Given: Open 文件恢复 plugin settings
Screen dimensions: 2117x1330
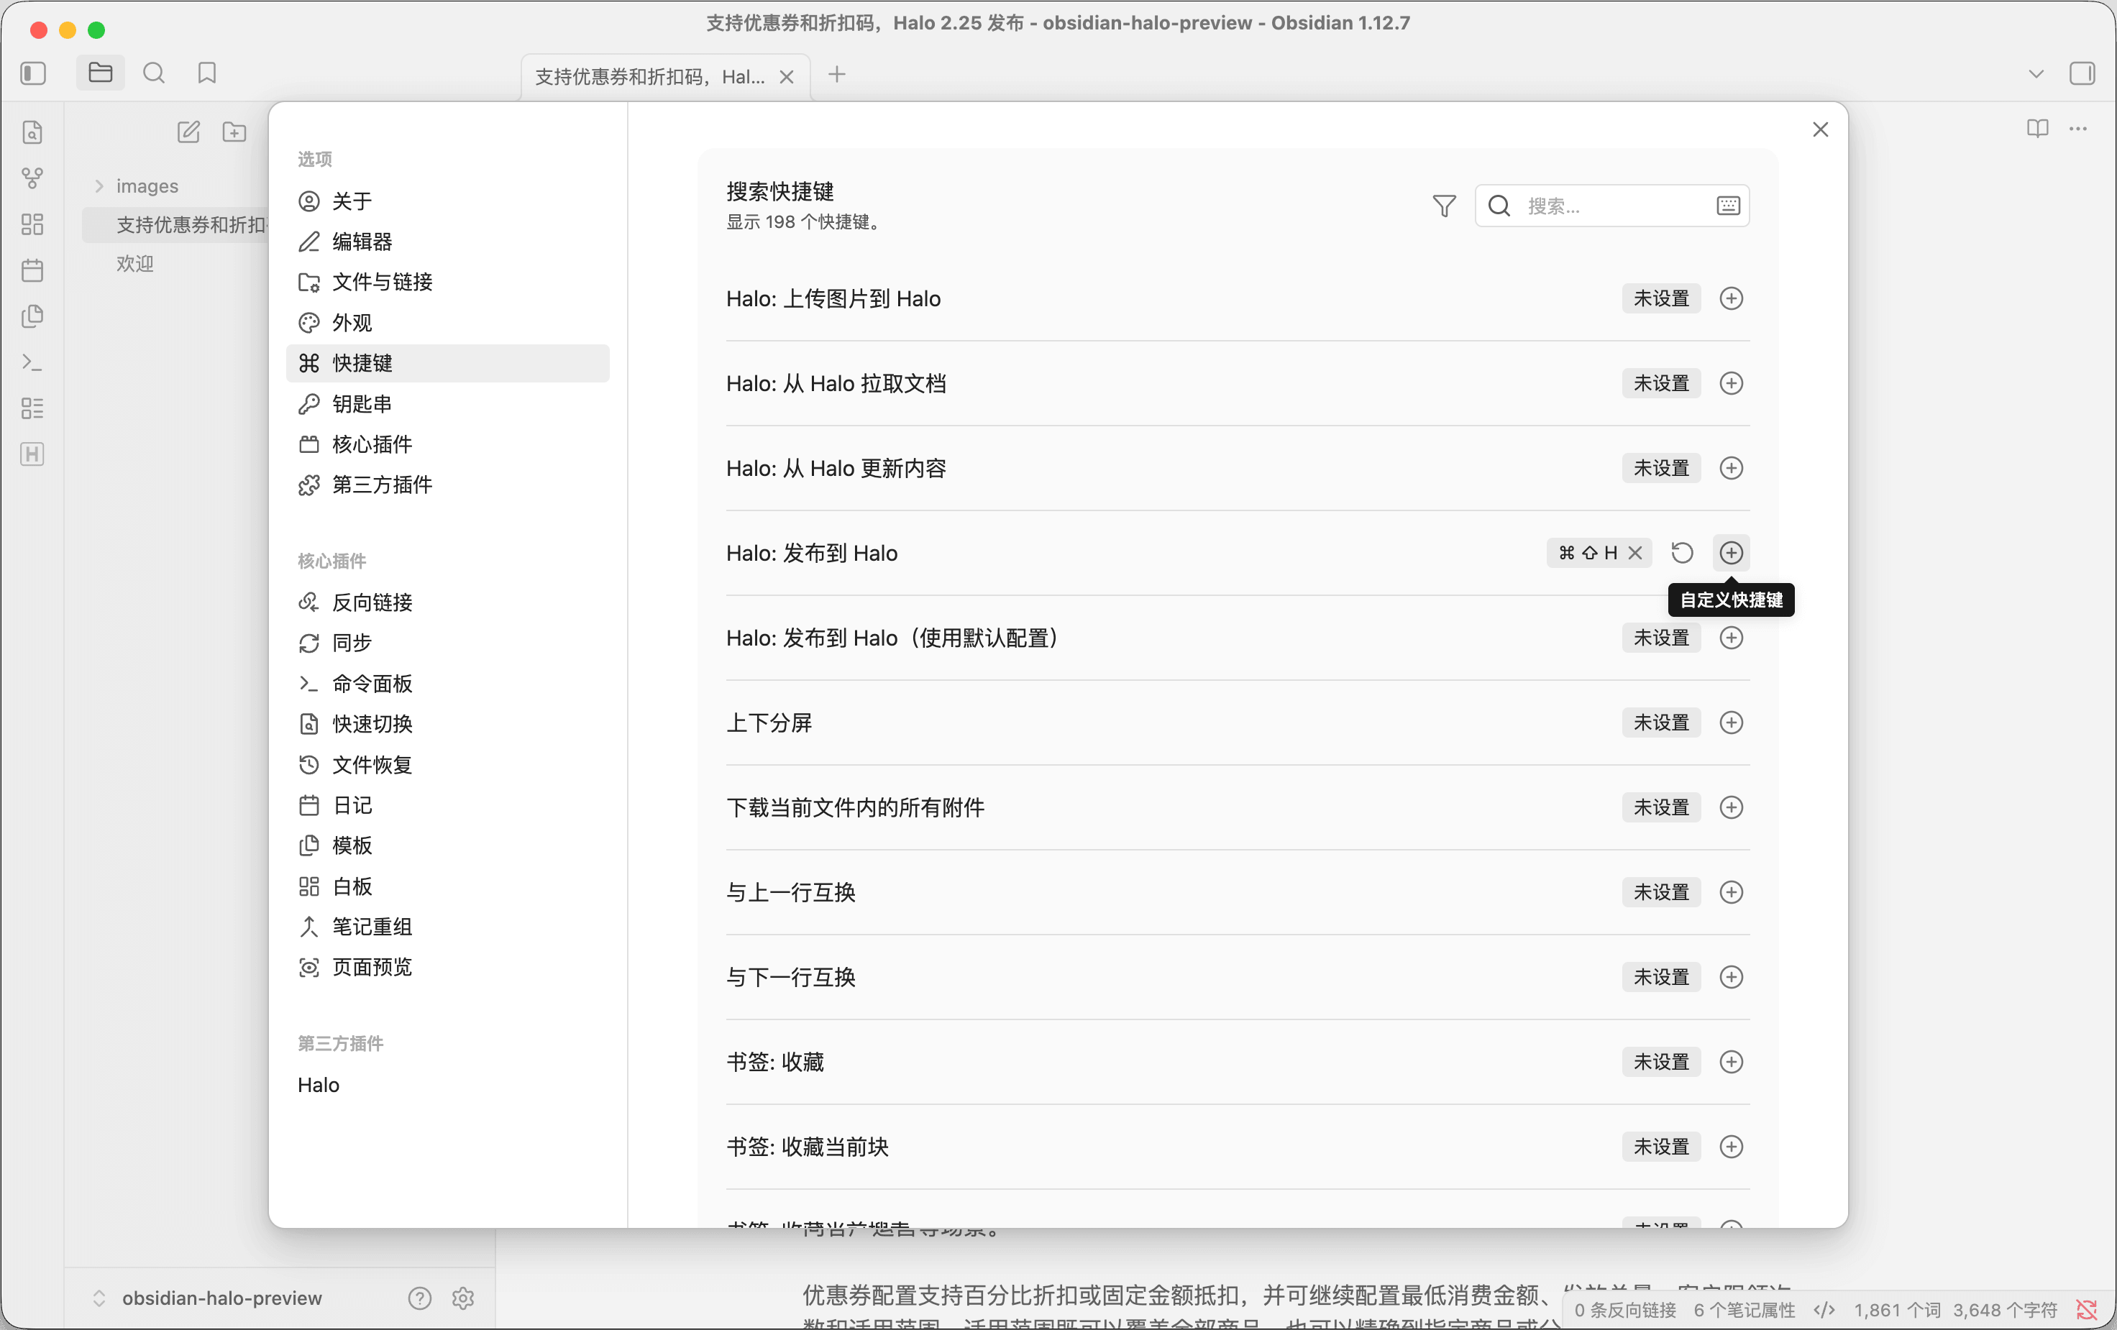Looking at the screenshot, I should tap(447, 765).
